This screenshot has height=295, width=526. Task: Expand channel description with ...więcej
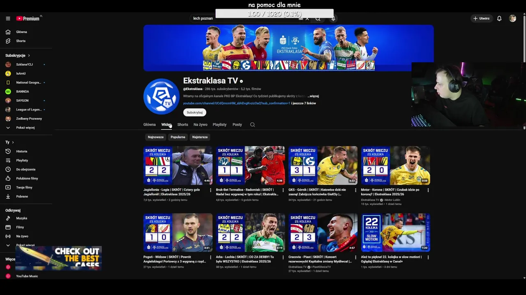313,96
